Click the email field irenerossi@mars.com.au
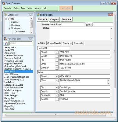 tap(84, 64)
